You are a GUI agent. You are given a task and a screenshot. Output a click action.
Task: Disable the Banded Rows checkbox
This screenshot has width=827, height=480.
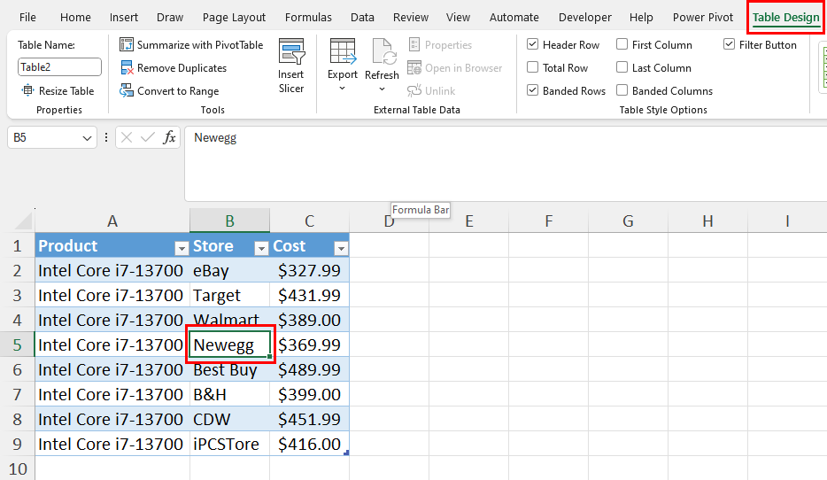(x=533, y=90)
